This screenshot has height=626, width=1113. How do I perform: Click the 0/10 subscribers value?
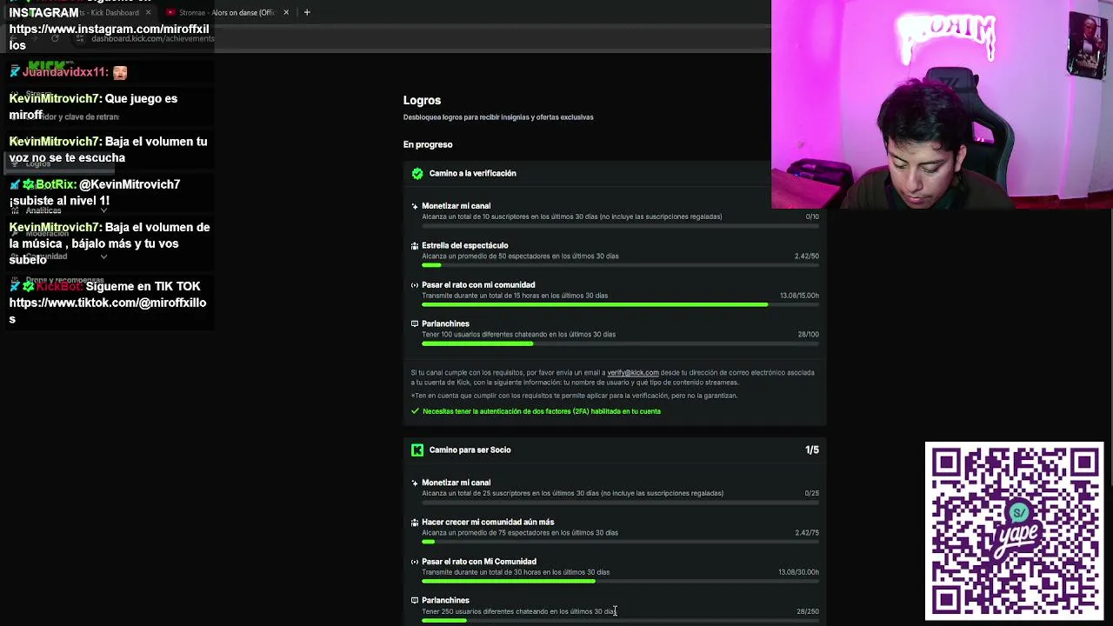tap(812, 216)
